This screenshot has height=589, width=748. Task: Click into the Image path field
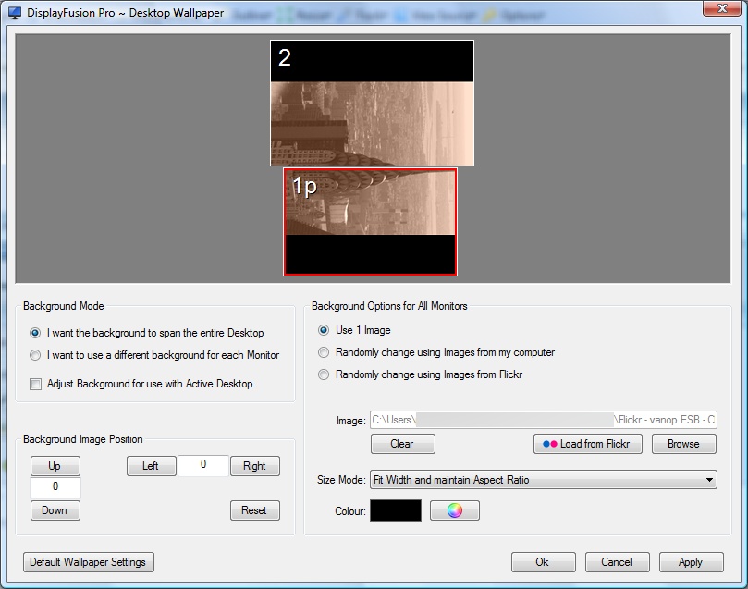click(x=543, y=421)
